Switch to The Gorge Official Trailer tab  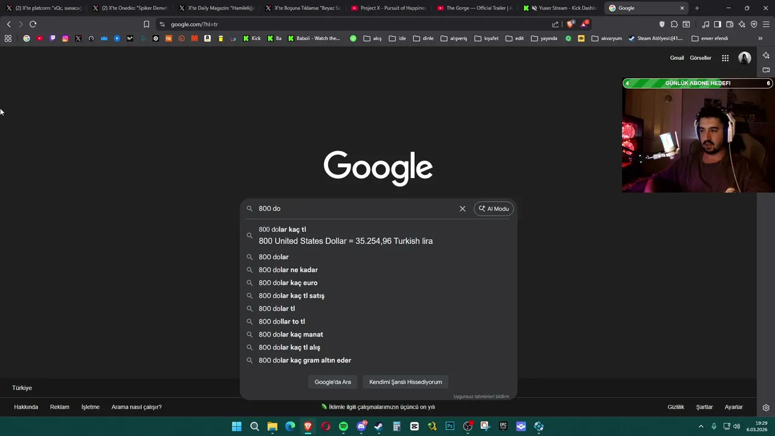(474, 8)
